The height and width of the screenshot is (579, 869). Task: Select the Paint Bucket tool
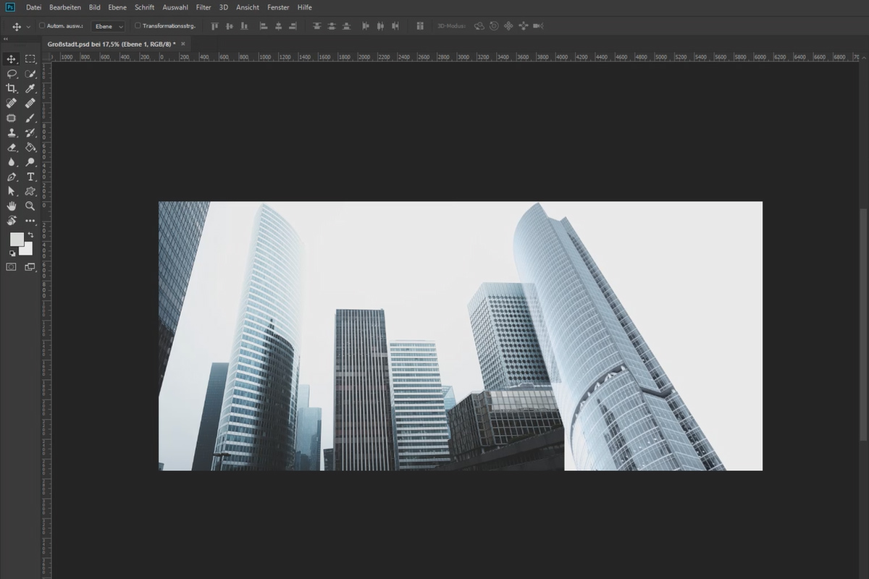pyautogui.click(x=30, y=148)
